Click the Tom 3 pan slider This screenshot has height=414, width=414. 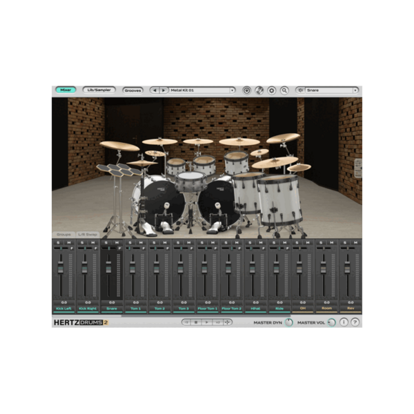(x=181, y=248)
